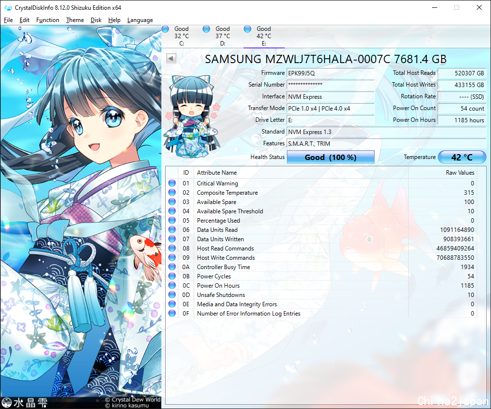
Task: Click the Host Read Commands raw value 46859409264
Action: [x=455, y=249]
